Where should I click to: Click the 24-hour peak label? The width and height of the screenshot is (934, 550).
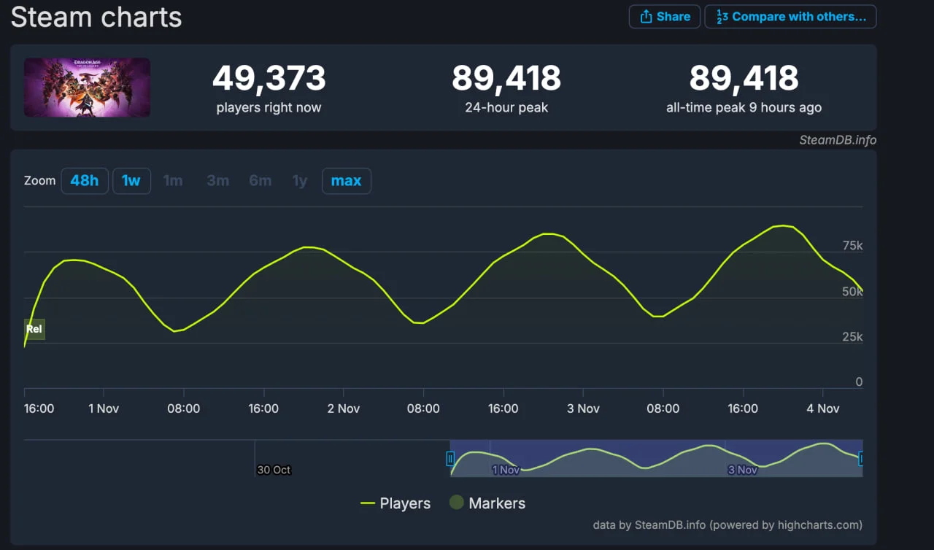pyautogui.click(x=506, y=108)
